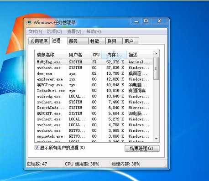The width and height of the screenshot is (209, 181).
Task: Select the explorer.exe process row
Action: pos(94,79)
